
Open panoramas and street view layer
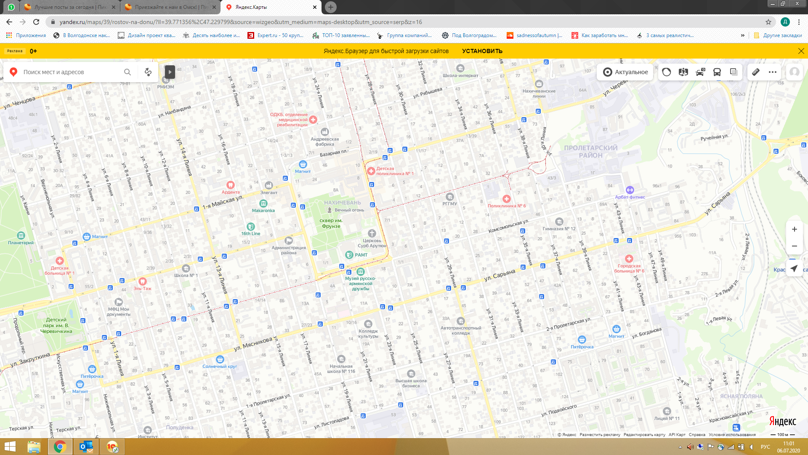[x=683, y=72]
